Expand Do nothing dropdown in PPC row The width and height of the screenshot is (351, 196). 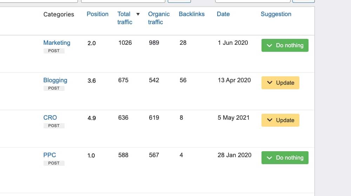click(x=285, y=158)
